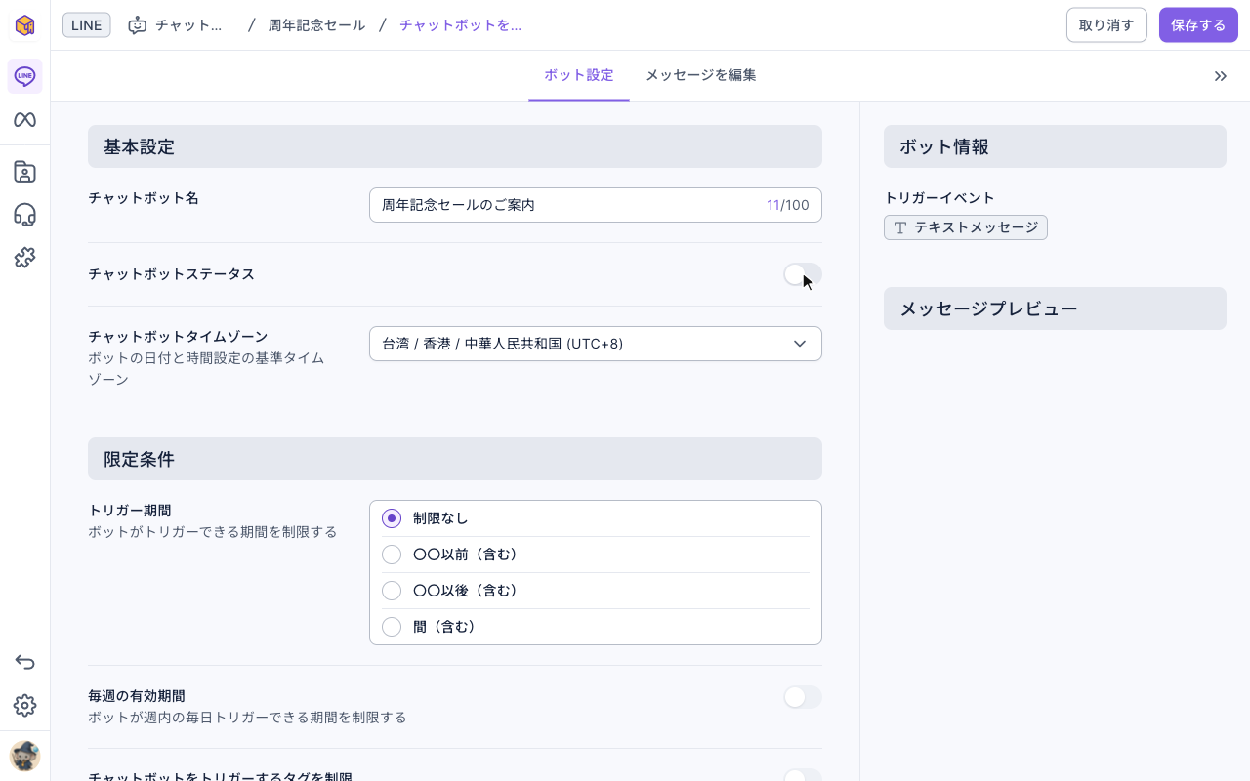
Task: Toggle the チャットボットステータス switch
Action: 803,274
